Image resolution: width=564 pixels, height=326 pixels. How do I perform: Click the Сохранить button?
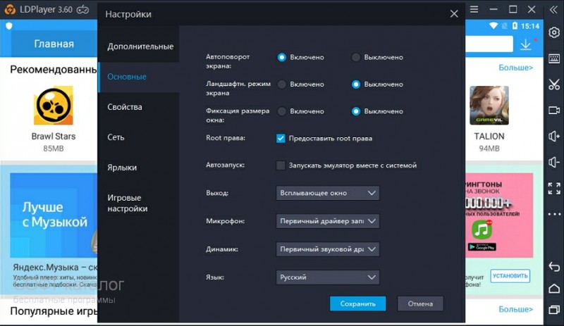tap(358, 303)
